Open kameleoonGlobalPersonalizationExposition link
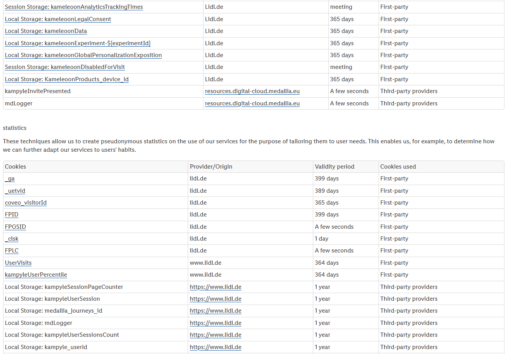506x354 pixels. pos(83,55)
